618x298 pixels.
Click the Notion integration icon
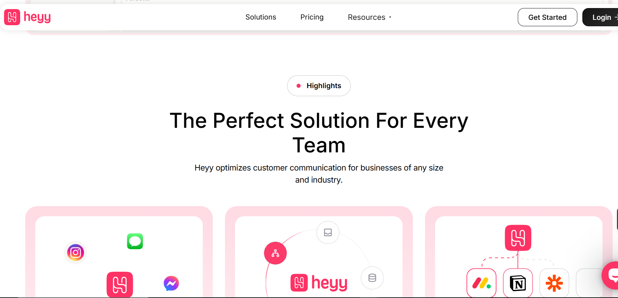pos(518,283)
